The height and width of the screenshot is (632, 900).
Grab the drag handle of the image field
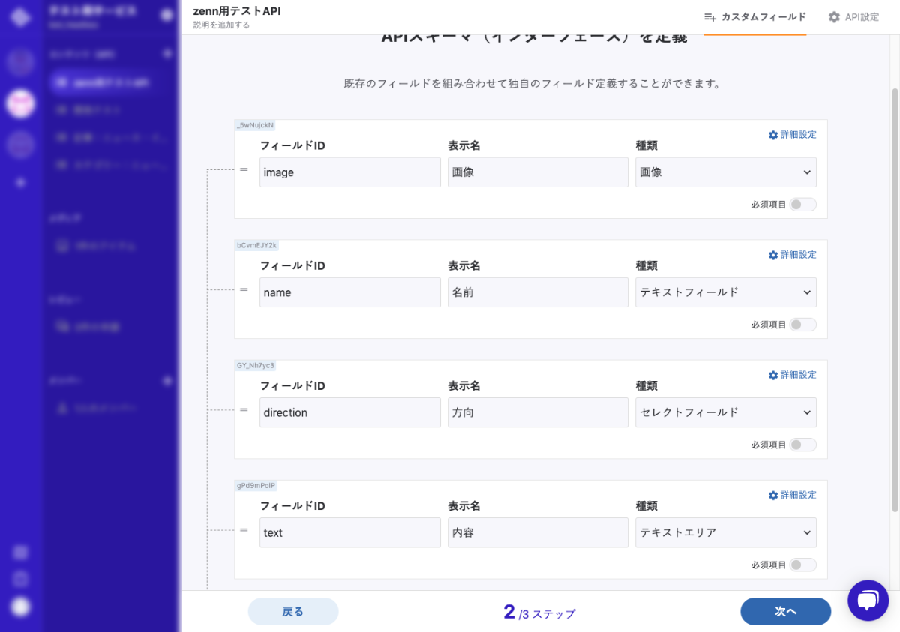[x=244, y=169]
